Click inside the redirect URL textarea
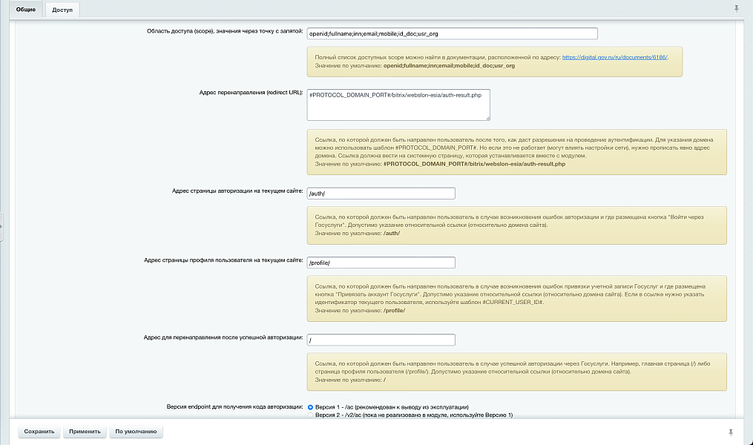The width and height of the screenshot is (753, 445). pos(398,105)
